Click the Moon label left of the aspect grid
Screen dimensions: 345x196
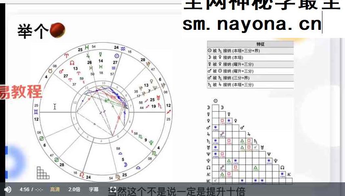209,108
